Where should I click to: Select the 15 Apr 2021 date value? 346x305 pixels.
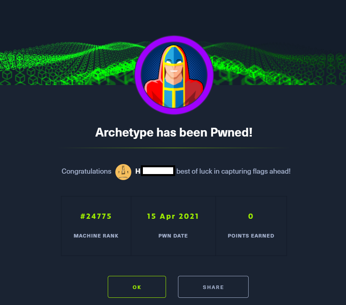173,216
